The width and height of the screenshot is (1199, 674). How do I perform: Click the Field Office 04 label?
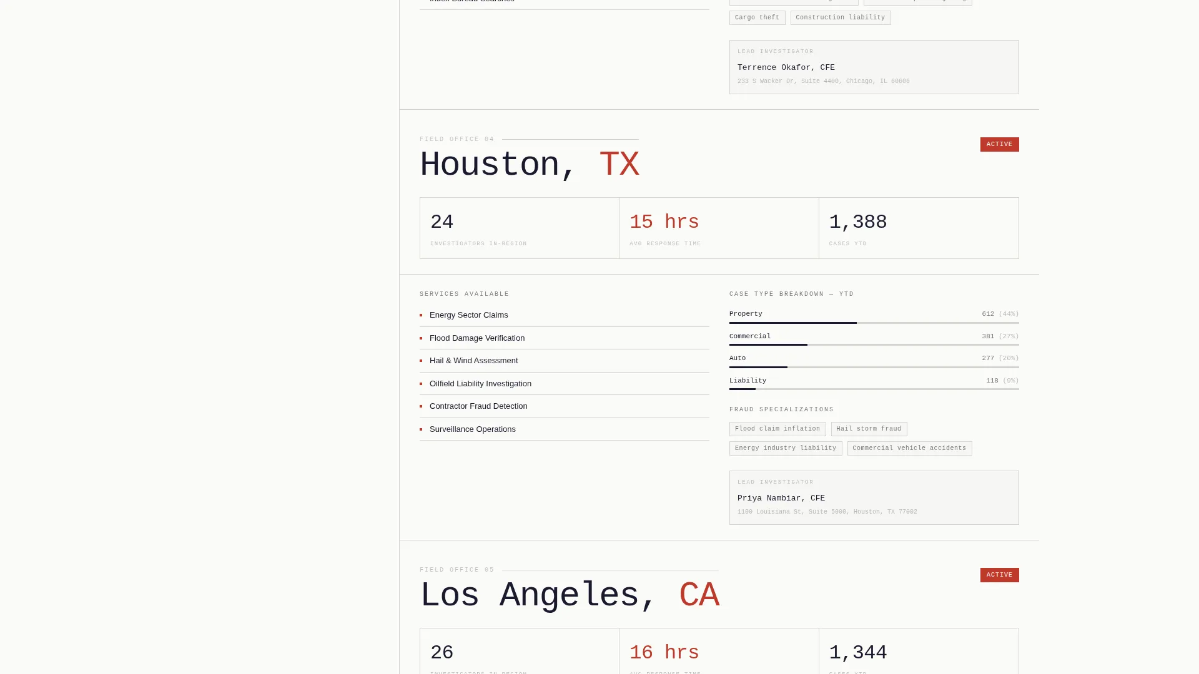point(457,139)
